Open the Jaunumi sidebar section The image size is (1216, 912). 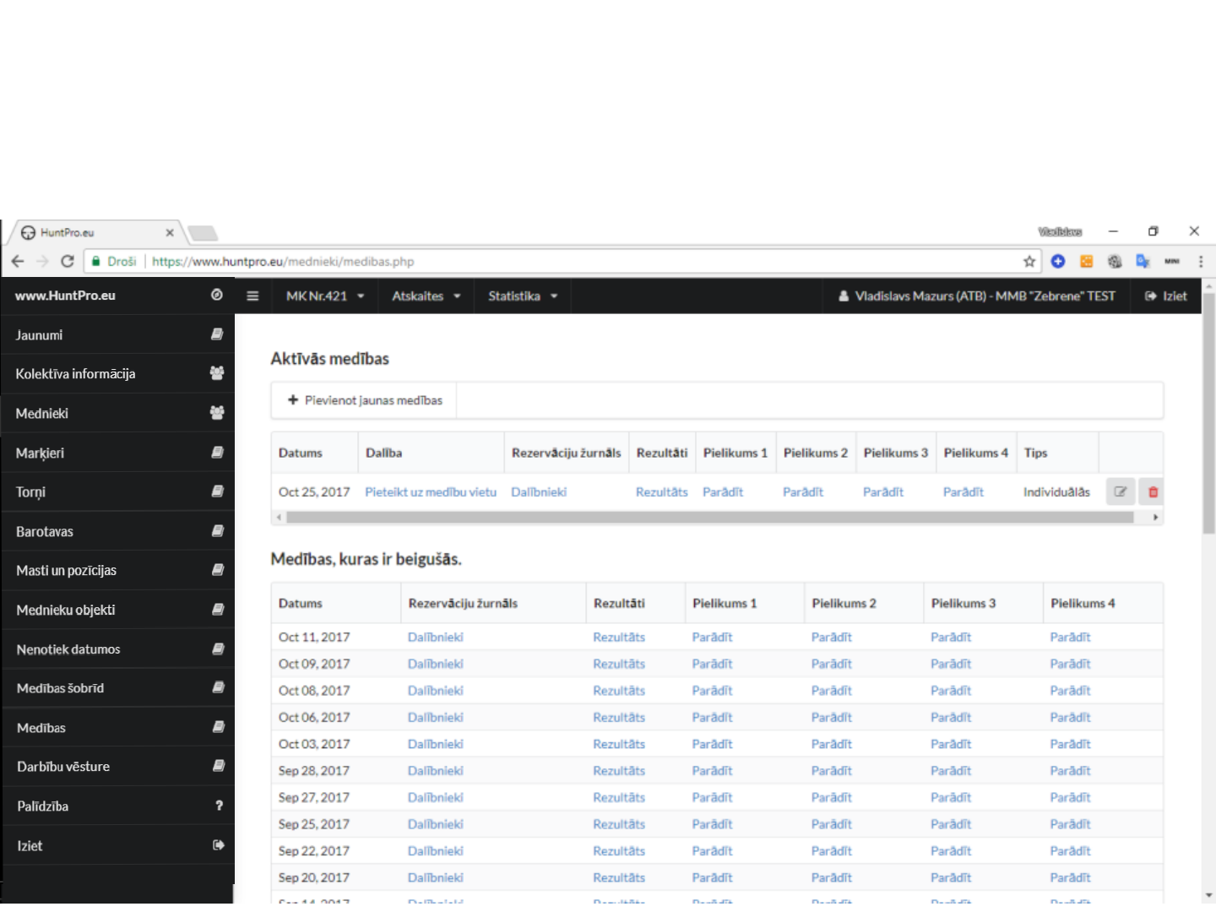tap(118, 335)
